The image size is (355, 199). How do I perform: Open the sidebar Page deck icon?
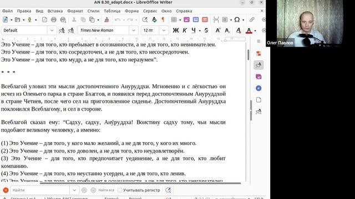click(258, 99)
